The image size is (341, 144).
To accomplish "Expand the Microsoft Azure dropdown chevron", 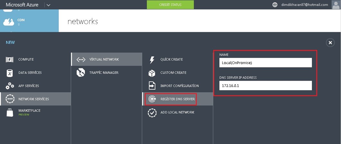I will click(48, 5).
